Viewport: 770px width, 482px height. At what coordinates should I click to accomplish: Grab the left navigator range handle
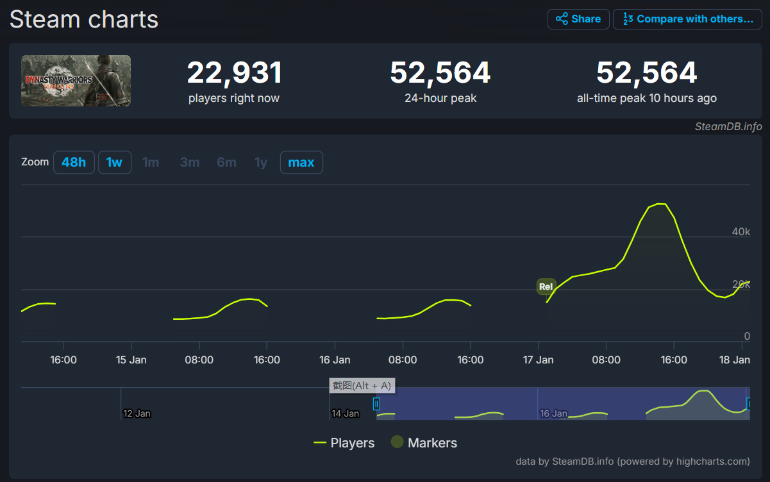point(376,403)
